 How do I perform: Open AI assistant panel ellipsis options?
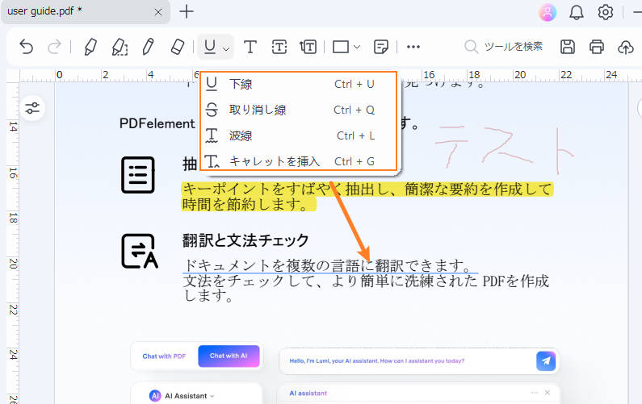(x=535, y=393)
